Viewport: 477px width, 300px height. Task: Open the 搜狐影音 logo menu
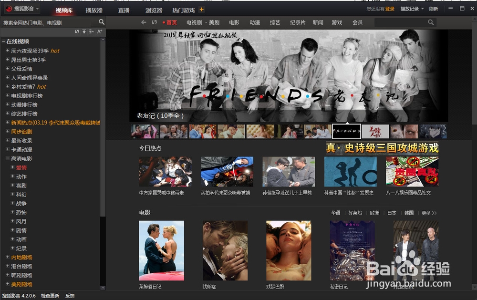[22, 9]
